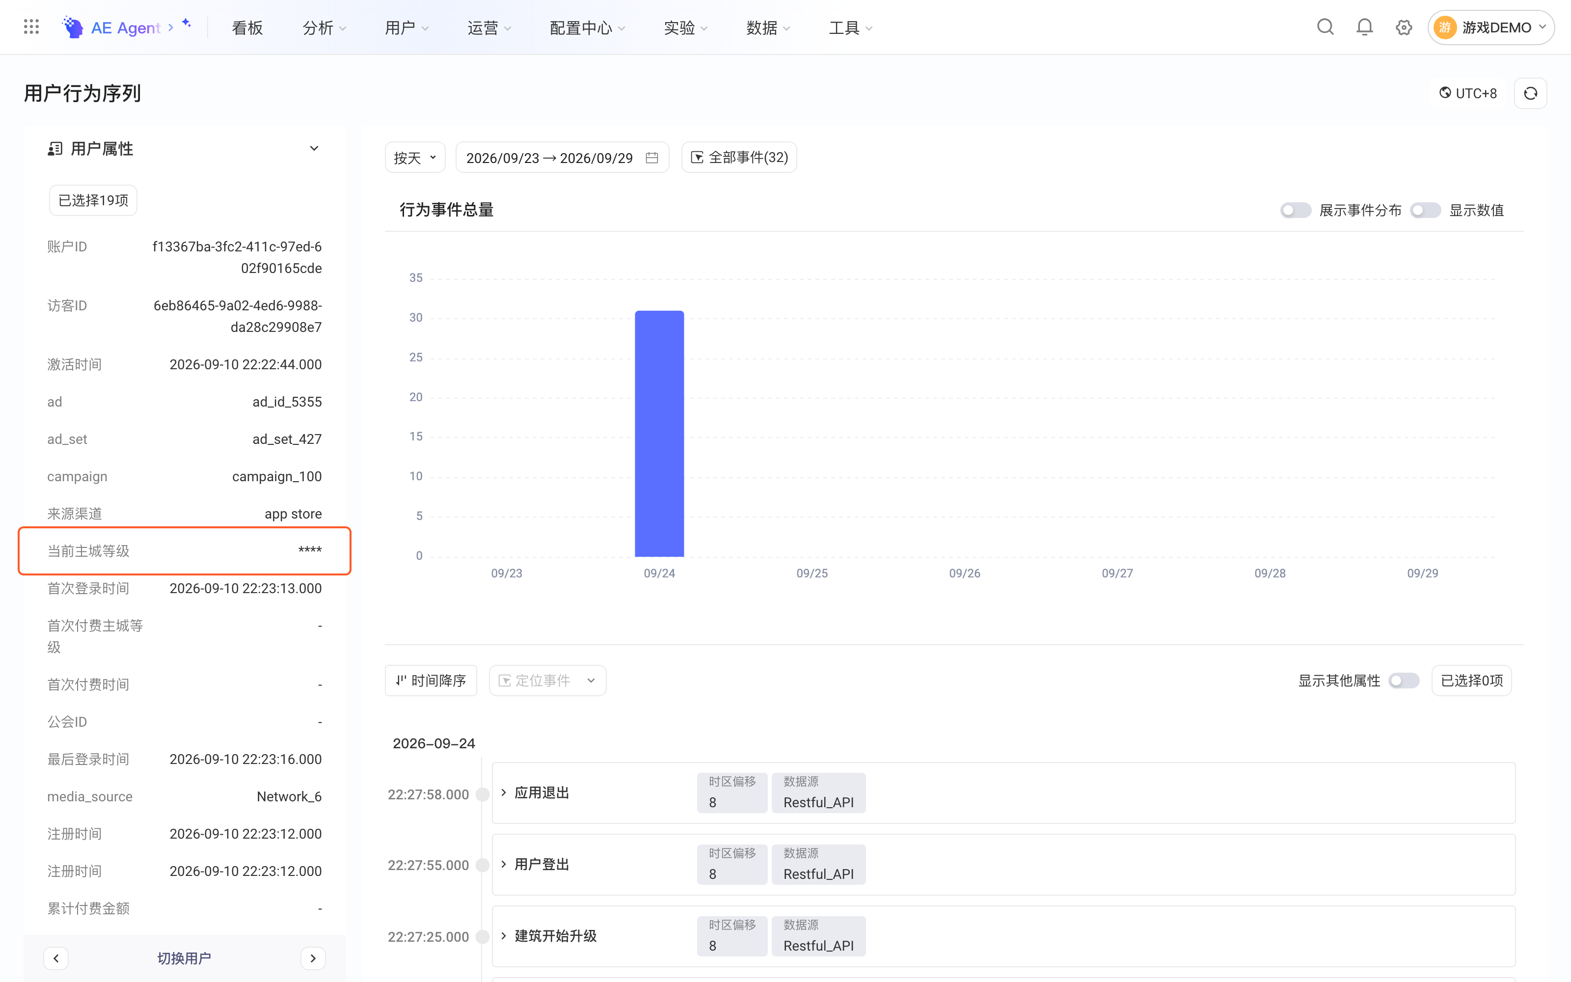Open the 工具 menu
The image size is (1571, 982).
tap(851, 27)
